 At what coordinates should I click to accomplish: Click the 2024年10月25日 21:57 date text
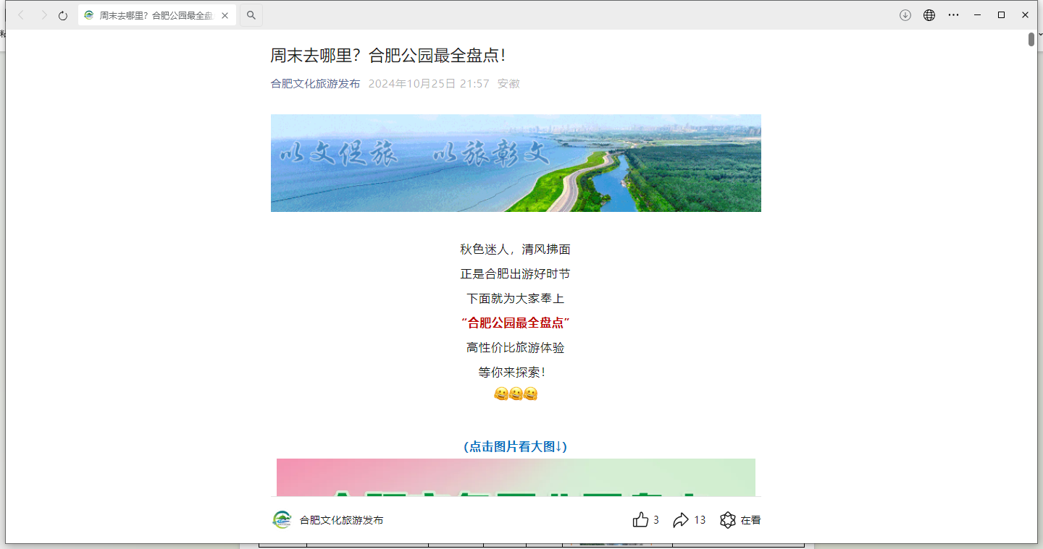tap(429, 84)
